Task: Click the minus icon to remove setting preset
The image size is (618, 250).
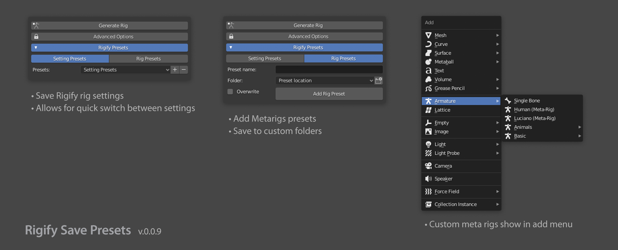Action: click(184, 70)
